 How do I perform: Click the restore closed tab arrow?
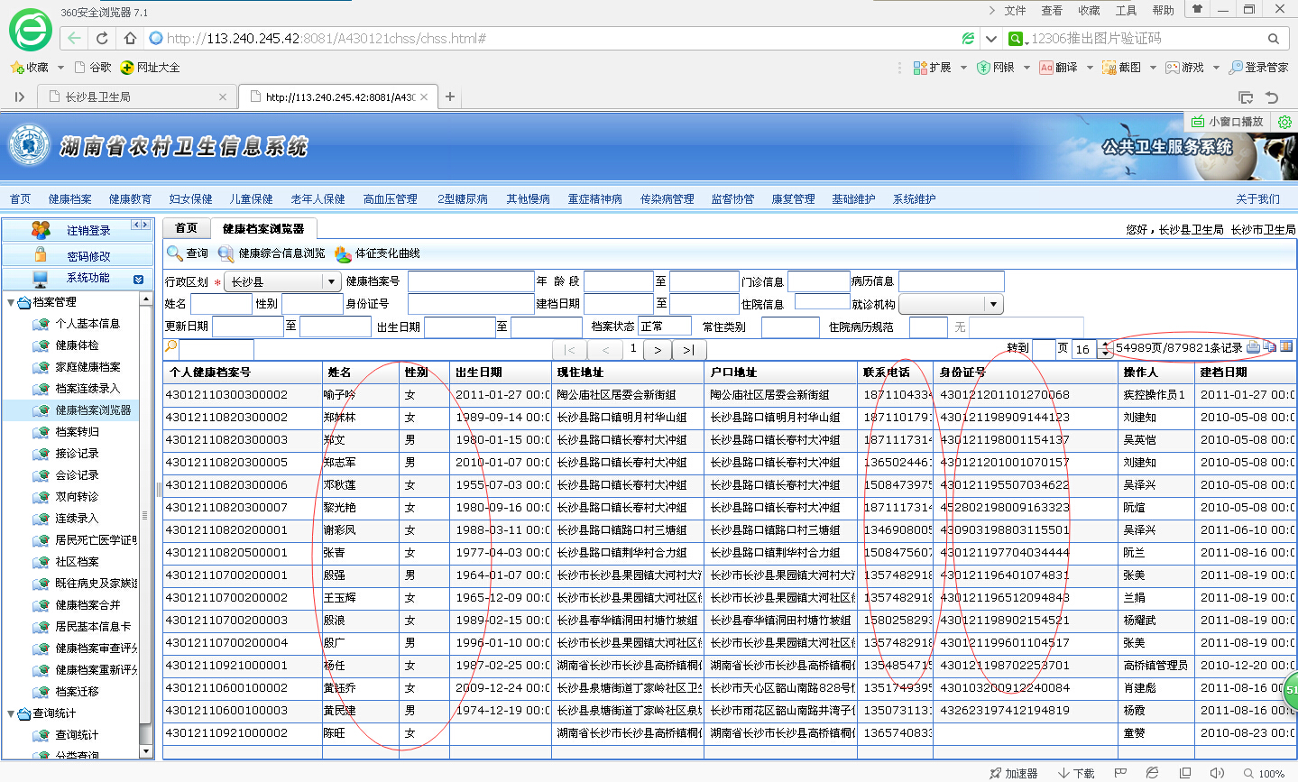coord(1272,97)
